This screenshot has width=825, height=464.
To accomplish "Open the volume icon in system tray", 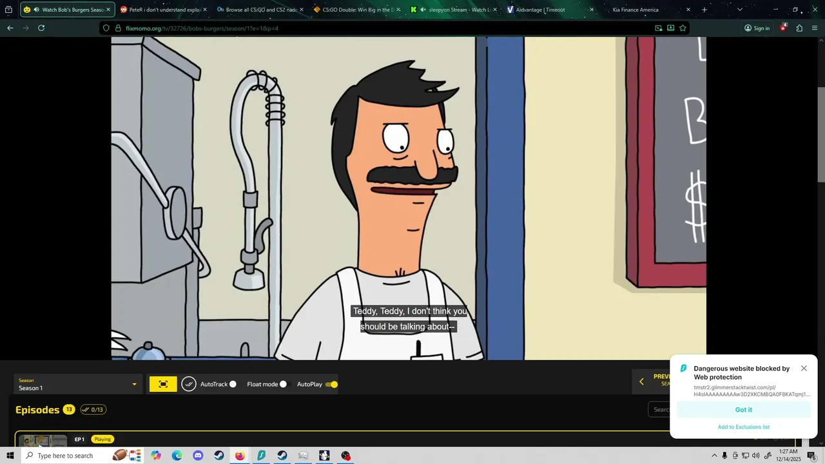I will pos(755,456).
